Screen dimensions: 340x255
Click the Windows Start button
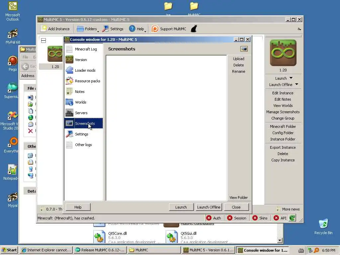(9, 250)
